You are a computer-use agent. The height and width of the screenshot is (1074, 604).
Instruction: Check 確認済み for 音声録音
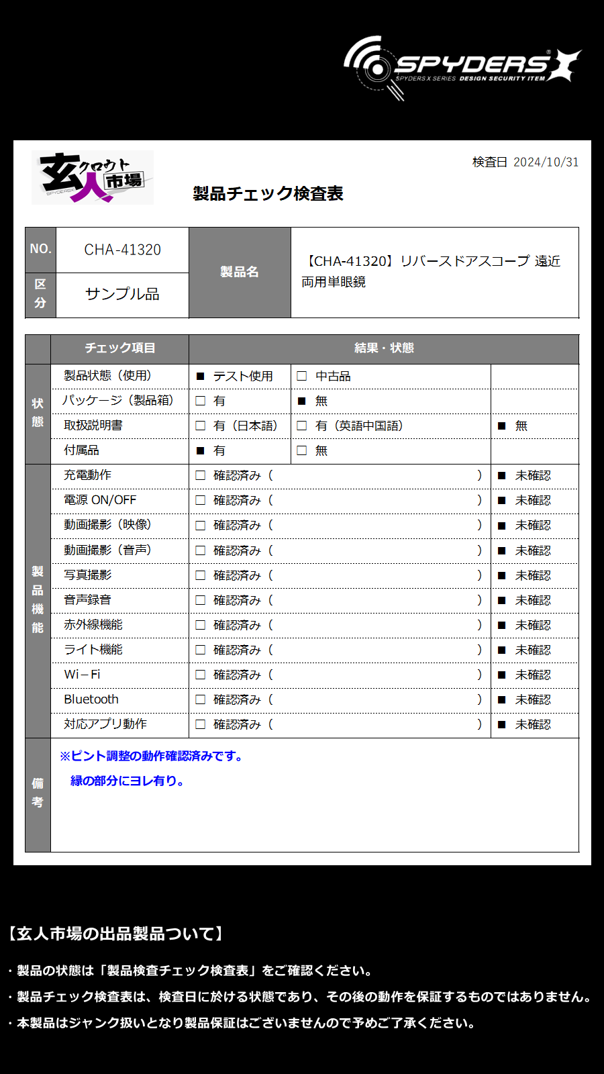200,600
